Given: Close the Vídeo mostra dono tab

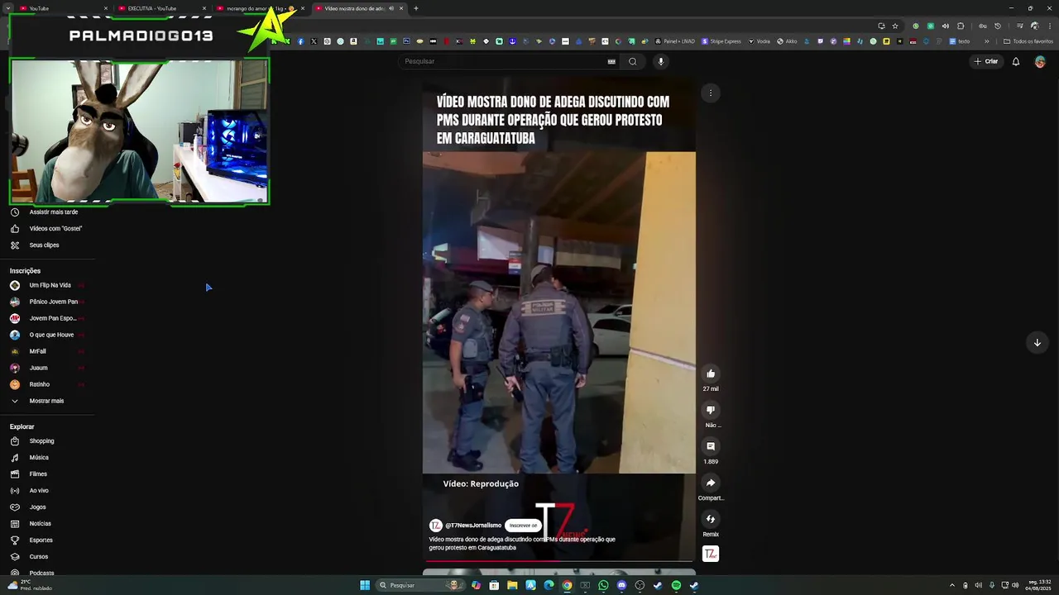Looking at the screenshot, I should click(401, 8).
